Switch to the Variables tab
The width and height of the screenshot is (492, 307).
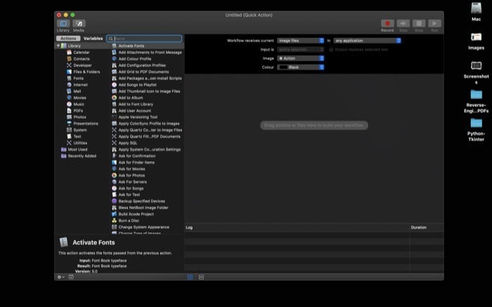93,38
